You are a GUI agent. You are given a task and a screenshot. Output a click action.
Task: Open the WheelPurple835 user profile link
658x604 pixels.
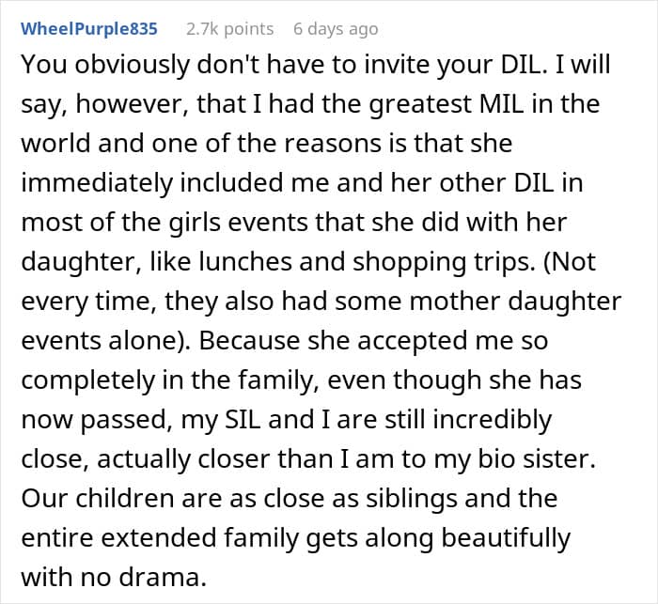tap(89, 29)
